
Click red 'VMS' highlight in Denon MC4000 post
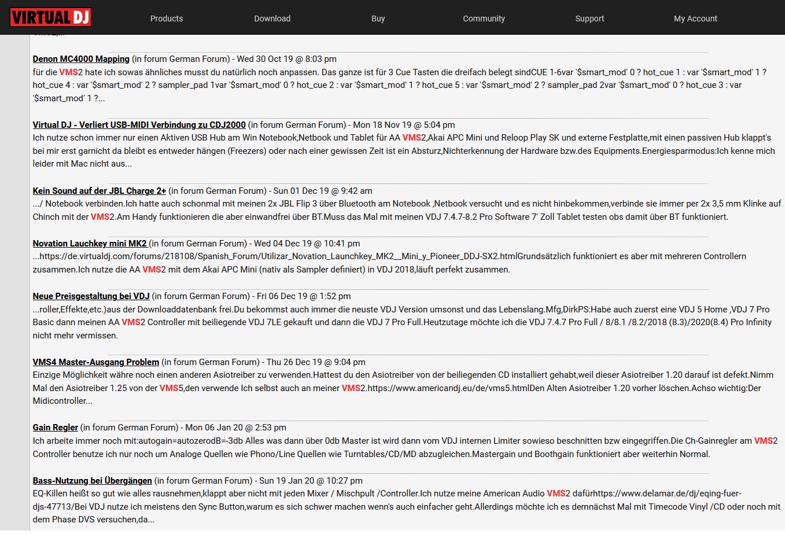pos(68,72)
